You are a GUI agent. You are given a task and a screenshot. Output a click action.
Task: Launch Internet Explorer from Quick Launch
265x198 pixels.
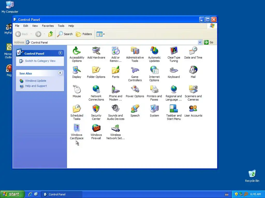click(x=30, y=194)
